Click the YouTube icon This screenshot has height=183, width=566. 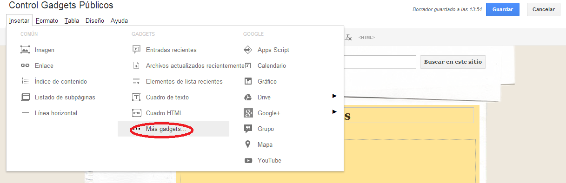(x=248, y=160)
